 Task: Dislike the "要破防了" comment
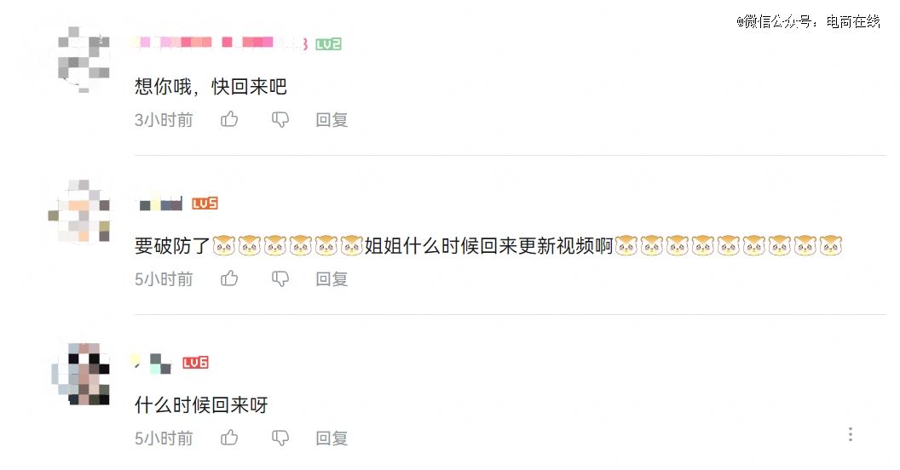tap(280, 279)
